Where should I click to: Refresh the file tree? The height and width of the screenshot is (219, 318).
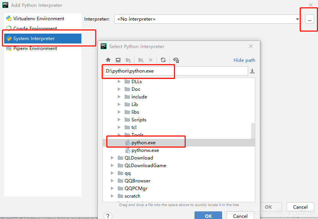coord(163,60)
